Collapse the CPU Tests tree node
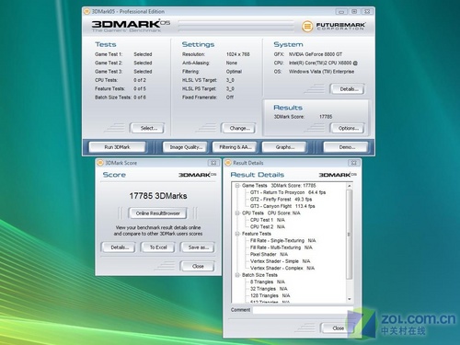 [237, 213]
